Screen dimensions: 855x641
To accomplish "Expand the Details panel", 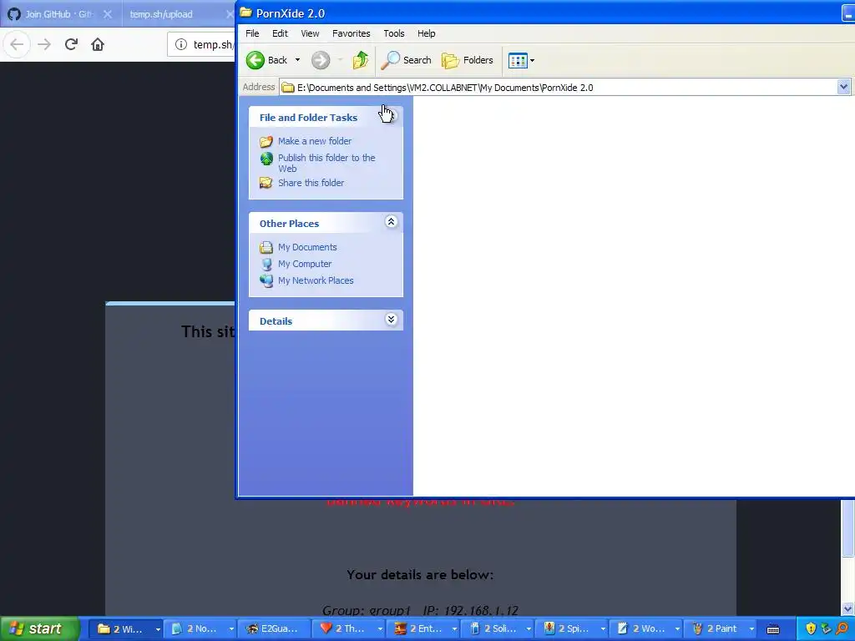I will point(391,320).
